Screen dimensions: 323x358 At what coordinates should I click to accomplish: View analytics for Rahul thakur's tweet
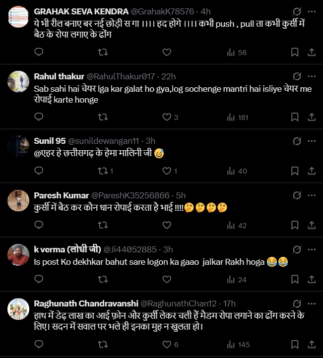[x=237, y=117]
